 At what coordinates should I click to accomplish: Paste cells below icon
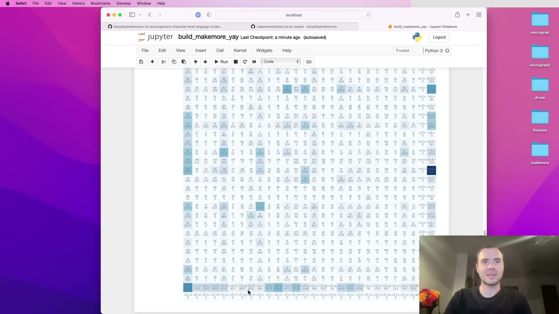click(184, 62)
